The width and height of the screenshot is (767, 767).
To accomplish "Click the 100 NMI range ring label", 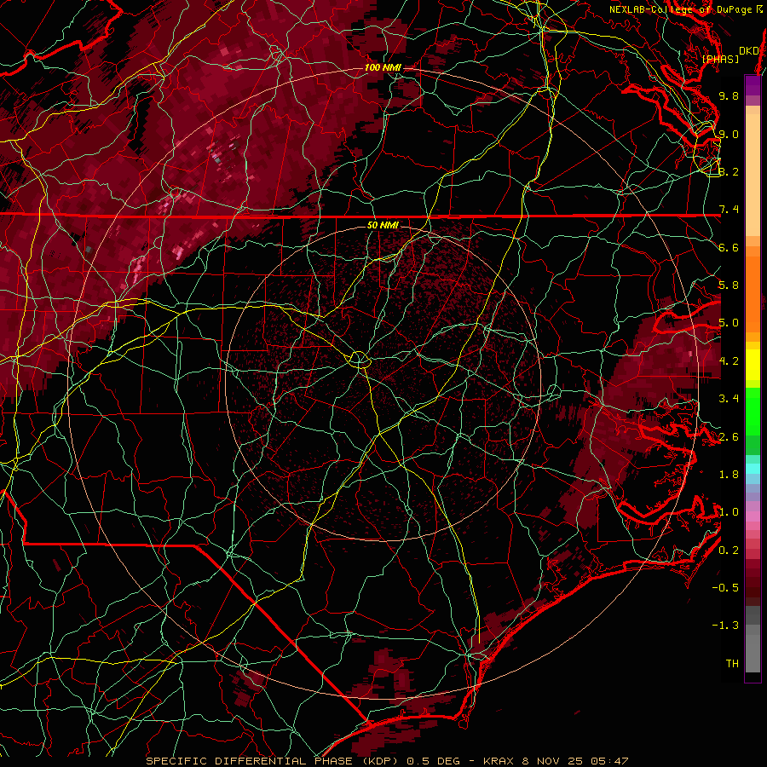I will 383,67.
